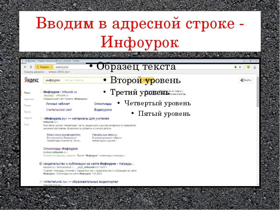The image size is (280, 210).
Task: Open the Учительский сайт link
Action: pos(59,110)
